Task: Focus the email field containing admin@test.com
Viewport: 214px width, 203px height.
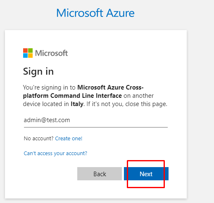Action: point(96,120)
